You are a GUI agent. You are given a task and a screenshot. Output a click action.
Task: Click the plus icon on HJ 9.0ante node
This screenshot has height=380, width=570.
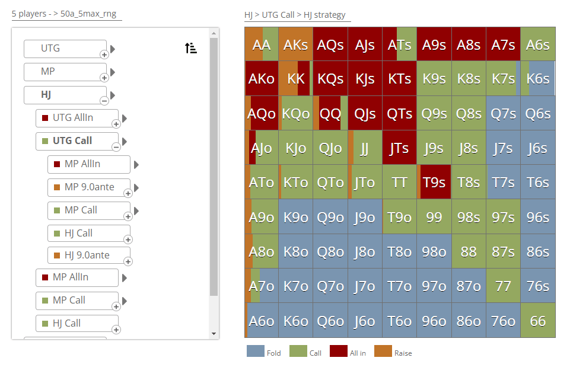click(x=128, y=261)
